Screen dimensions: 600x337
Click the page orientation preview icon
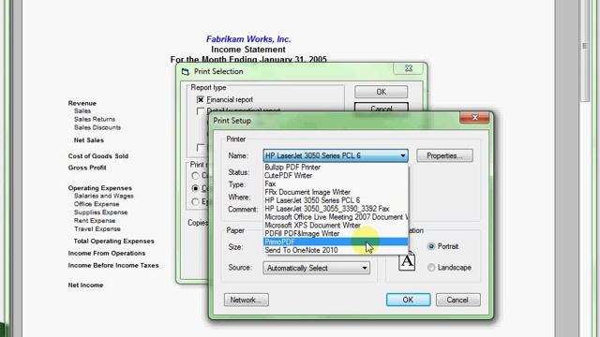tap(406, 261)
